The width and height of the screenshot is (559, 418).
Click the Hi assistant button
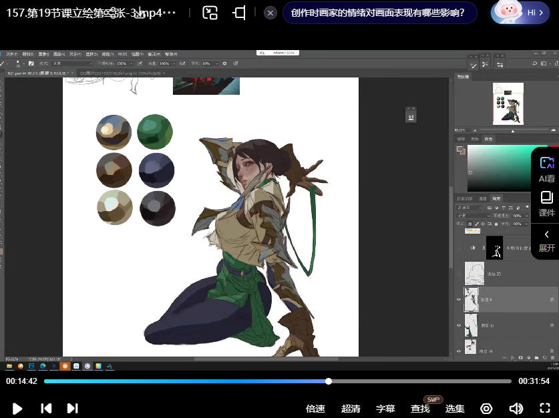click(x=521, y=13)
